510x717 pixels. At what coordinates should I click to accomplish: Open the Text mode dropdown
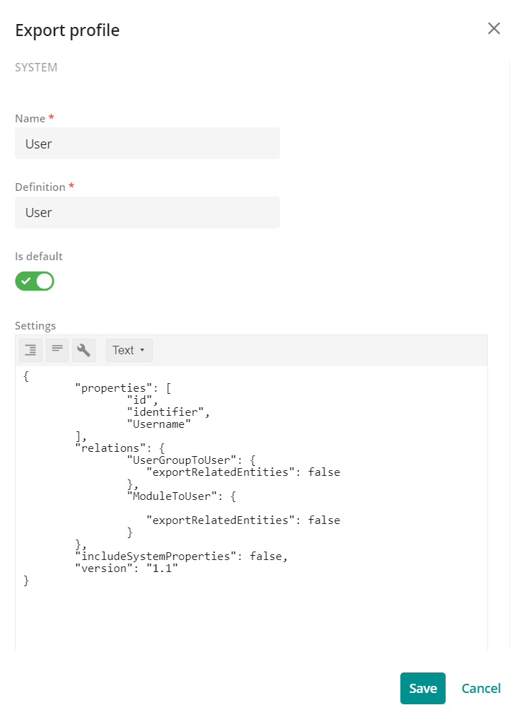(129, 350)
